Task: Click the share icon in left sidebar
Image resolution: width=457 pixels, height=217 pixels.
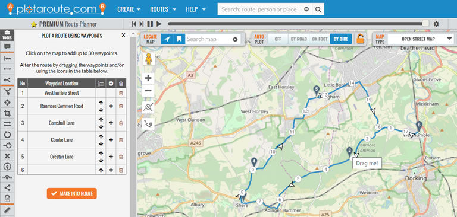Action: [x=7, y=188]
